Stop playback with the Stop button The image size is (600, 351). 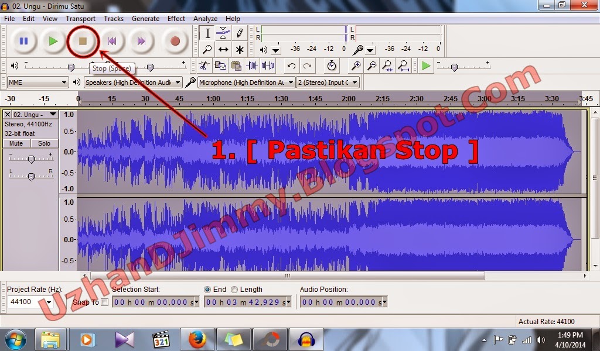[83, 41]
